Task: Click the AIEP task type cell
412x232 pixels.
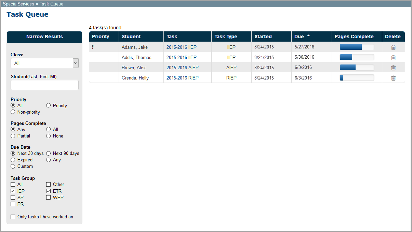Action: (x=231, y=68)
